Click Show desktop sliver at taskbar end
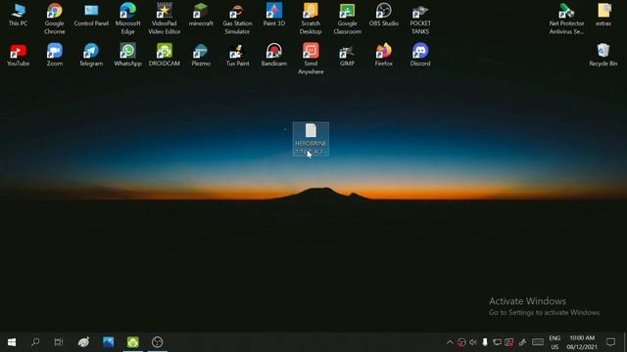The width and height of the screenshot is (627, 352). (x=625, y=342)
